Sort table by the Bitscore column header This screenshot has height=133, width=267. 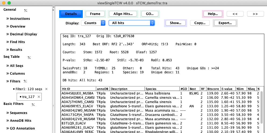(213, 89)
